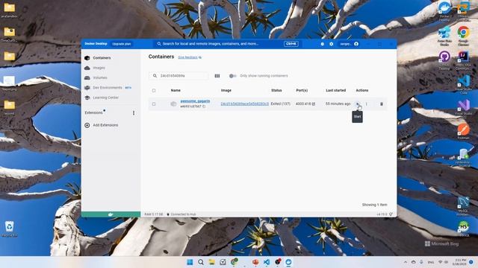The width and height of the screenshot is (478, 268).
Task: Open the column display options icon
Action: click(217, 76)
